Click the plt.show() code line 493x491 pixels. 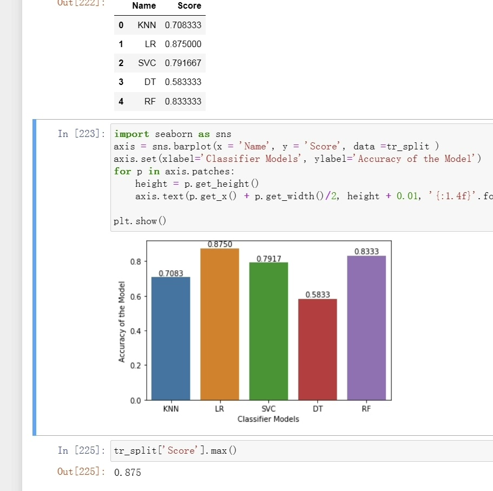coord(140,221)
